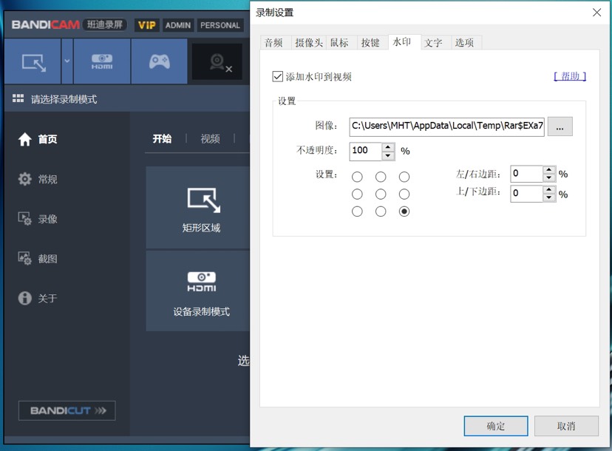Toggle webcam overlay icon in Bandicam toolbar
612x451 pixels.
point(217,61)
